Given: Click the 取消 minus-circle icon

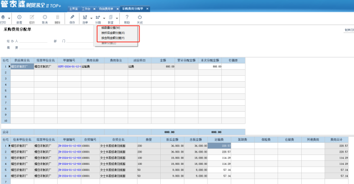Looking at the screenshot, I should (x=45, y=17).
